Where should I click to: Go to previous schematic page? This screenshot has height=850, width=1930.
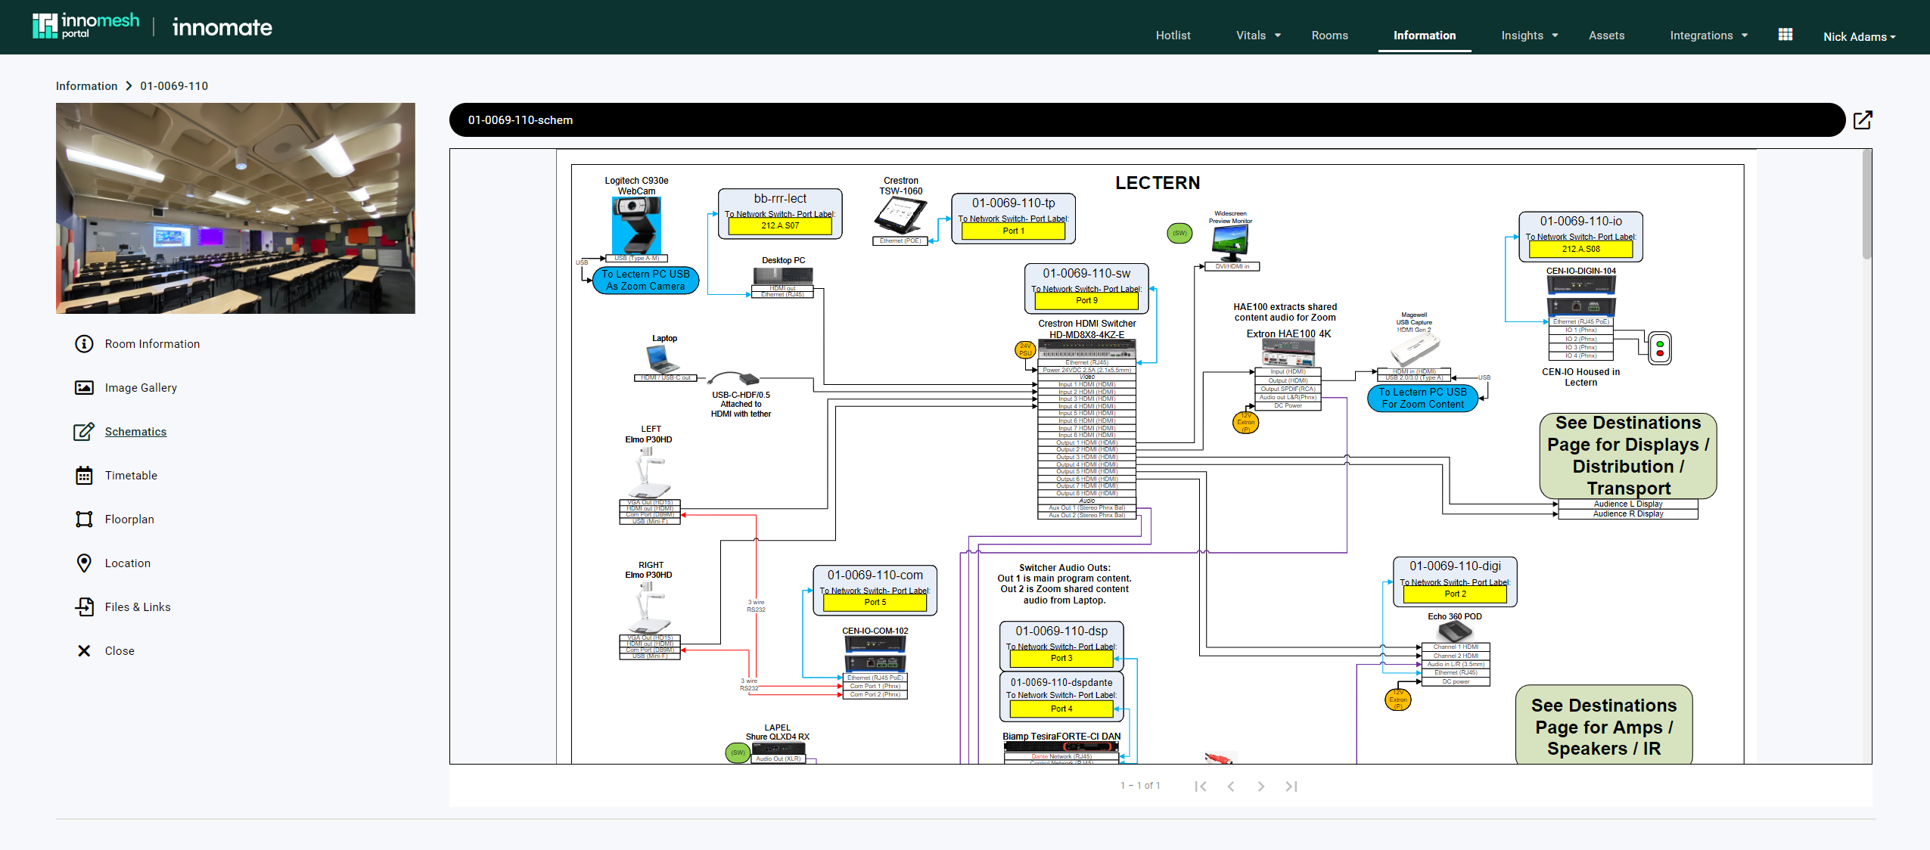click(1231, 786)
